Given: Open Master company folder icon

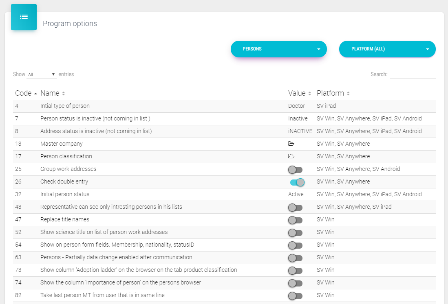Looking at the screenshot, I should [291, 144].
